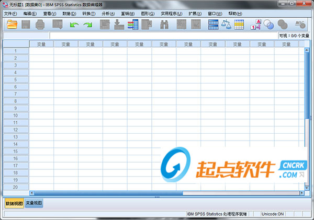
Task: Open the 窗口(W) menu
Action: [x=215, y=14]
